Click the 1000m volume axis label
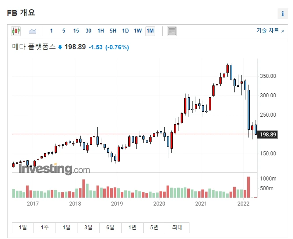The width and height of the screenshot is (293, 239). (268, 179)
